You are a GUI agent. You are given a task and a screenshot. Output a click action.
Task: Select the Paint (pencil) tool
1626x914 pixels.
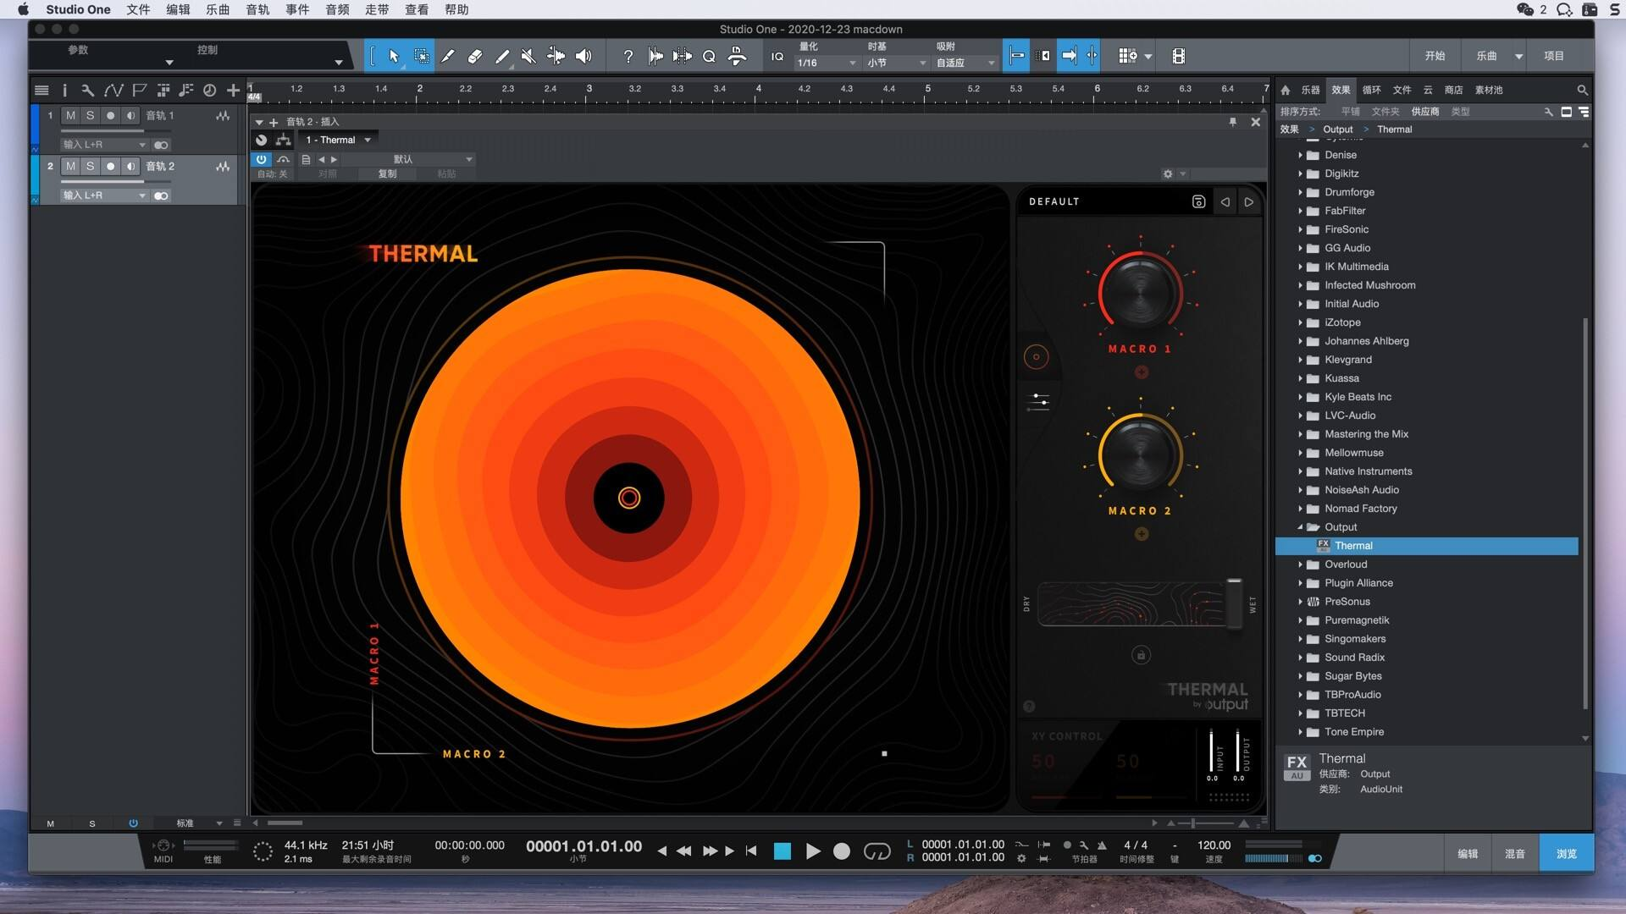click(x=502, y=56)
